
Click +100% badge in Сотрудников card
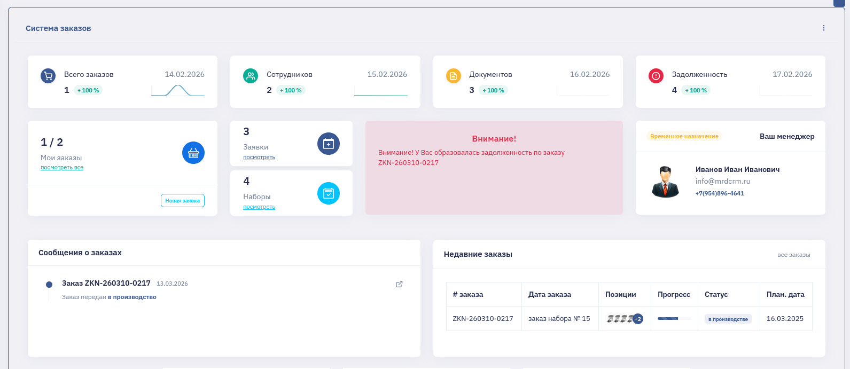pyautogui.click(x=291, y=90)
